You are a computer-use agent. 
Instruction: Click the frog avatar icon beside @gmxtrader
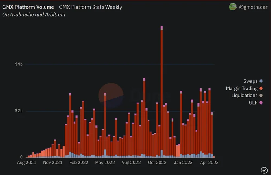click(233, 7)
